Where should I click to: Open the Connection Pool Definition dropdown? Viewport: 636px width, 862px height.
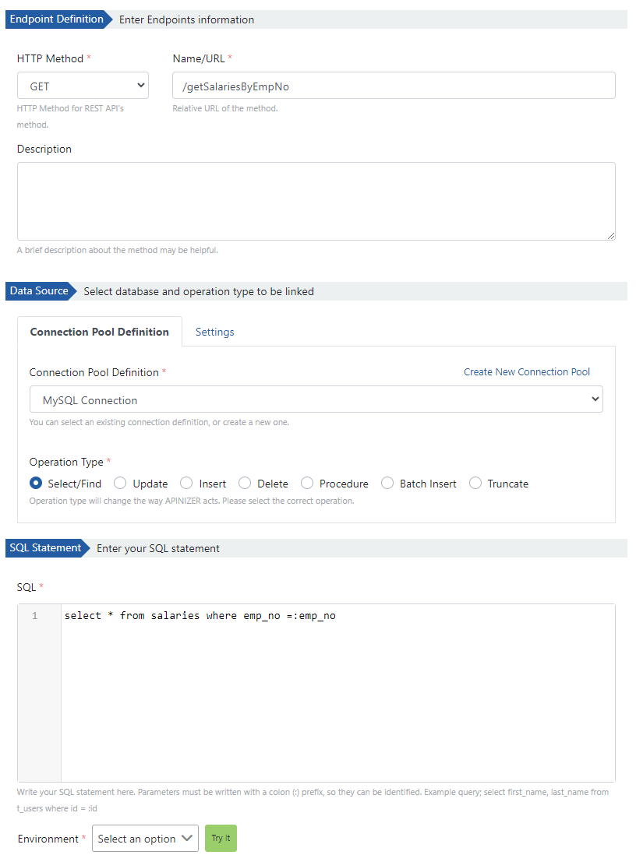[316, 399]
